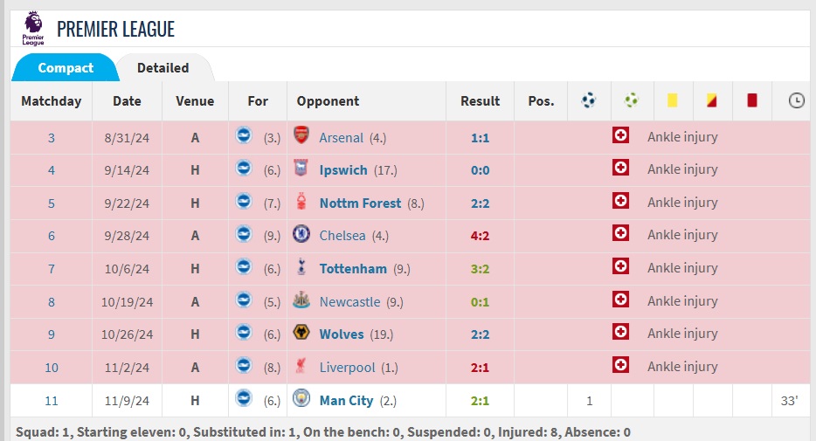
Task: Click Brighton crest in matchday 11 row
Action: [x=244, y=399]
